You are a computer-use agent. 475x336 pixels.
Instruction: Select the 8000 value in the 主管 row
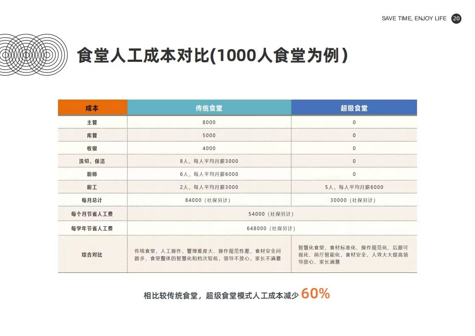[209, 122]
